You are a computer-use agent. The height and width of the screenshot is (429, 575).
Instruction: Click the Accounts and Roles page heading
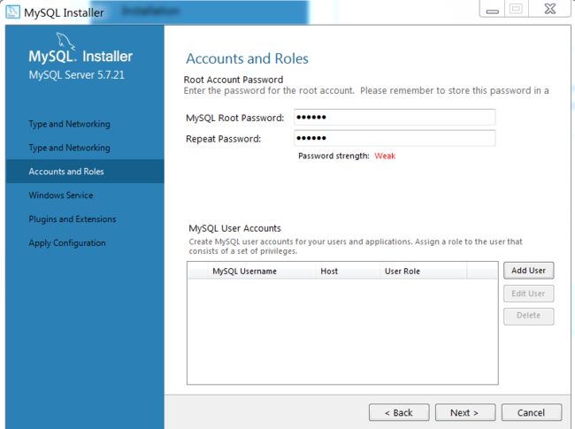tap(247, 58)
